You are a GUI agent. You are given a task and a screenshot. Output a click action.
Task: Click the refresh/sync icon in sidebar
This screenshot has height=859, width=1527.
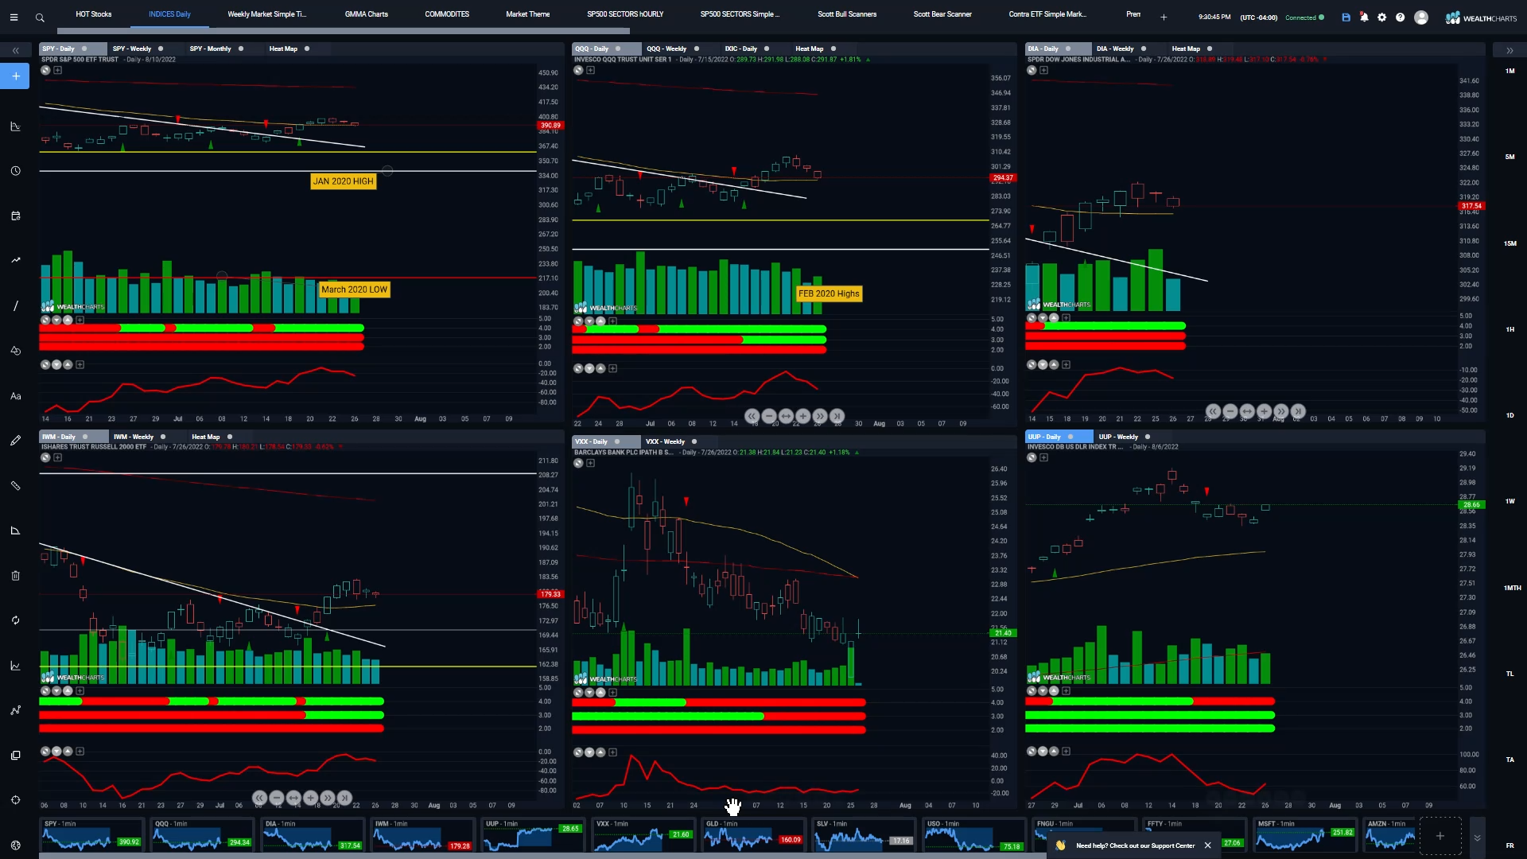pyautogui.click(x=15, y=620)
